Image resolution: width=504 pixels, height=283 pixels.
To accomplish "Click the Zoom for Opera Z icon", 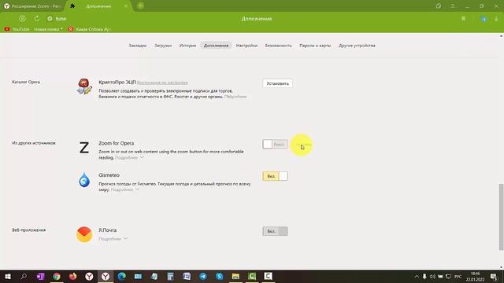I will [84, 148].
